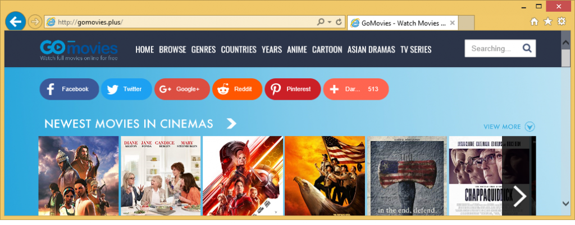This screenshot has width=575, height=225.
Task: Share on Twitter button
Action: 126,89
